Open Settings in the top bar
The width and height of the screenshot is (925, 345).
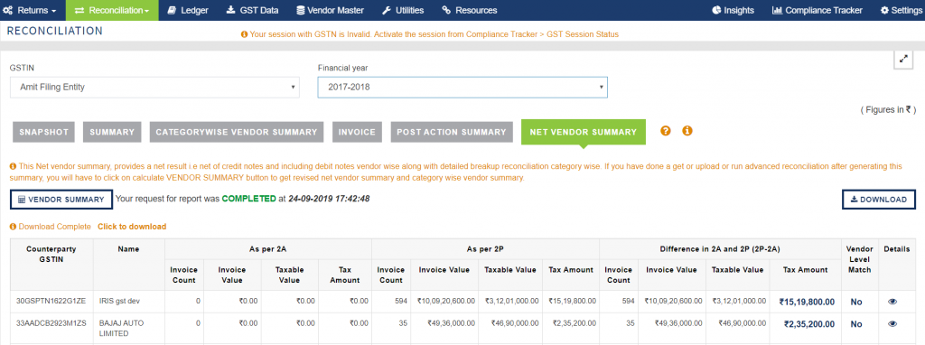pyautogui.click(x=901, y=10)
